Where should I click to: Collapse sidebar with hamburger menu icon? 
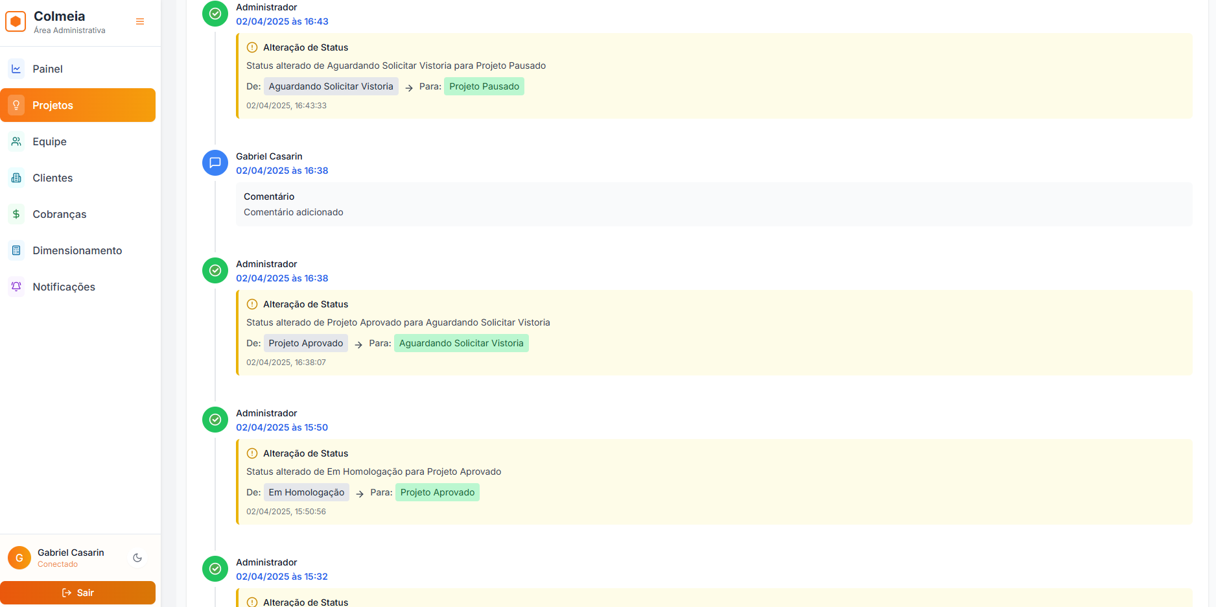tap(140, 21)
